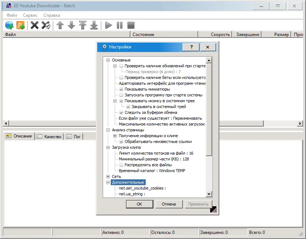The image size is (306, 239).
Task: Click the Состояние column header
Action: pyautogui.click(x=164, y=35)
